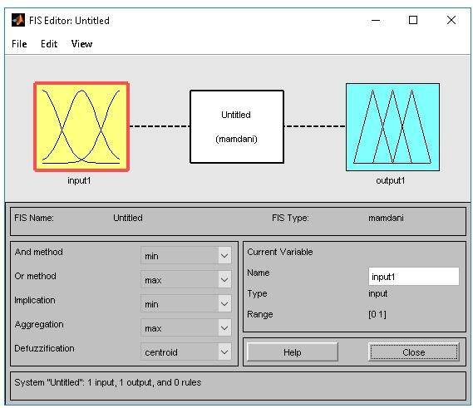Click the output1 label under cyan box
The image size is (473, 408).
coord(391,180)
